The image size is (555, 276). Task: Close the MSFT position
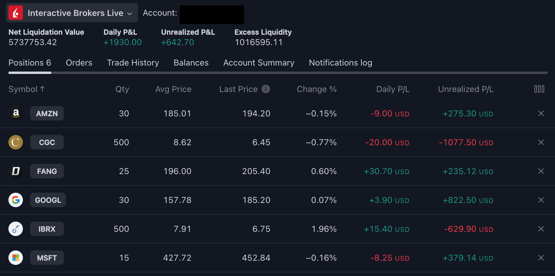(x=541, y=258)
